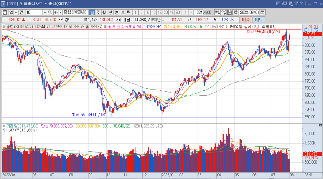The image size is (323, 179).
Task: Open dropdown arrow beside speaker icon
Action: (x=61, y=13)
